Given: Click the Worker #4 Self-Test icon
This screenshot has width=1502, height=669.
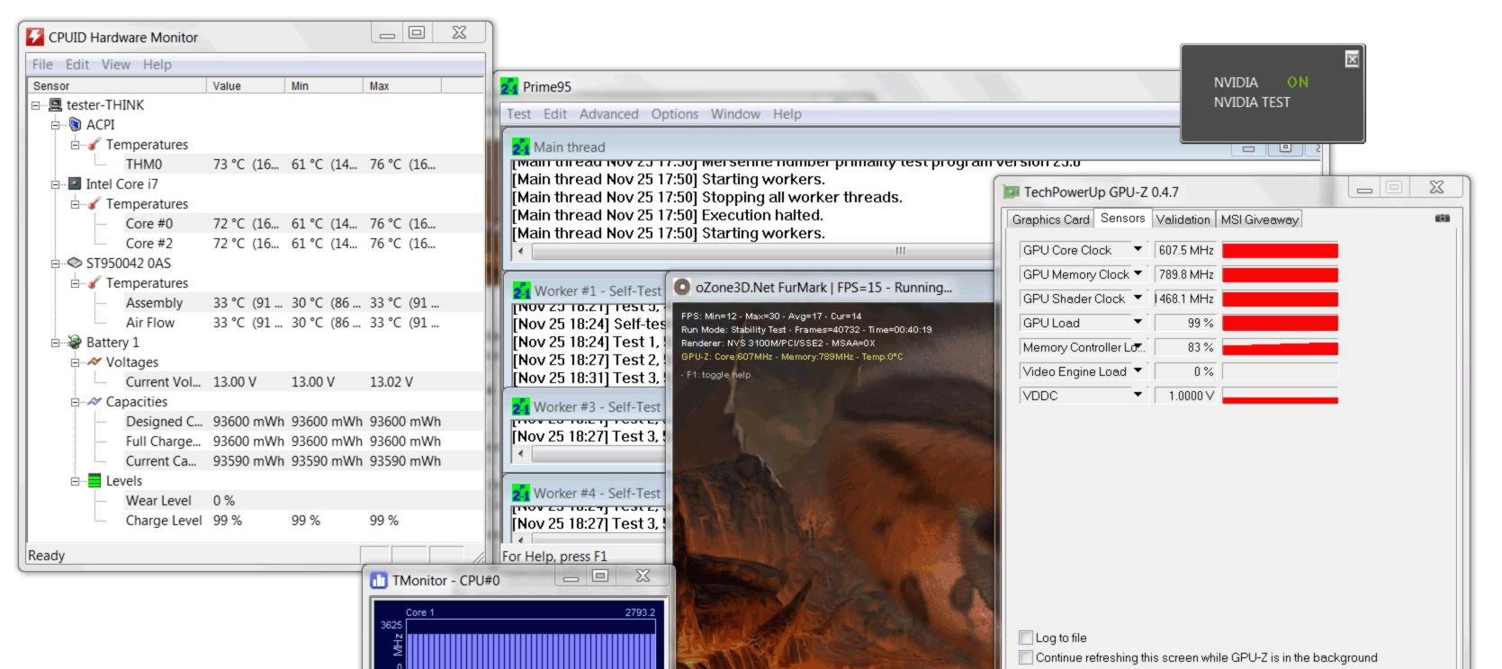Looking at the screenshot, I should (x=521, y=493).
